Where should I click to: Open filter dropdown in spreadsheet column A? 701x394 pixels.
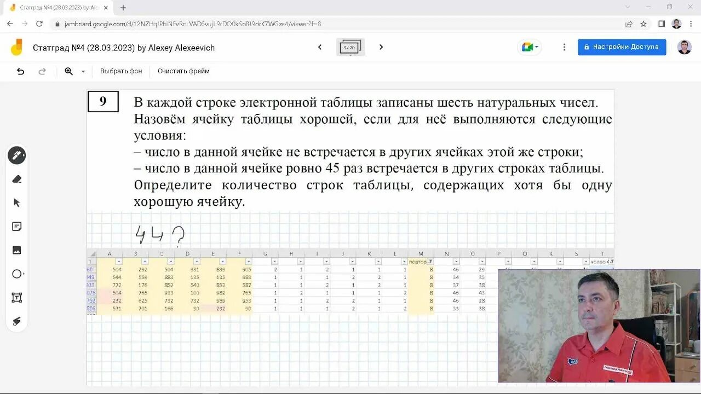click(119, 262)
